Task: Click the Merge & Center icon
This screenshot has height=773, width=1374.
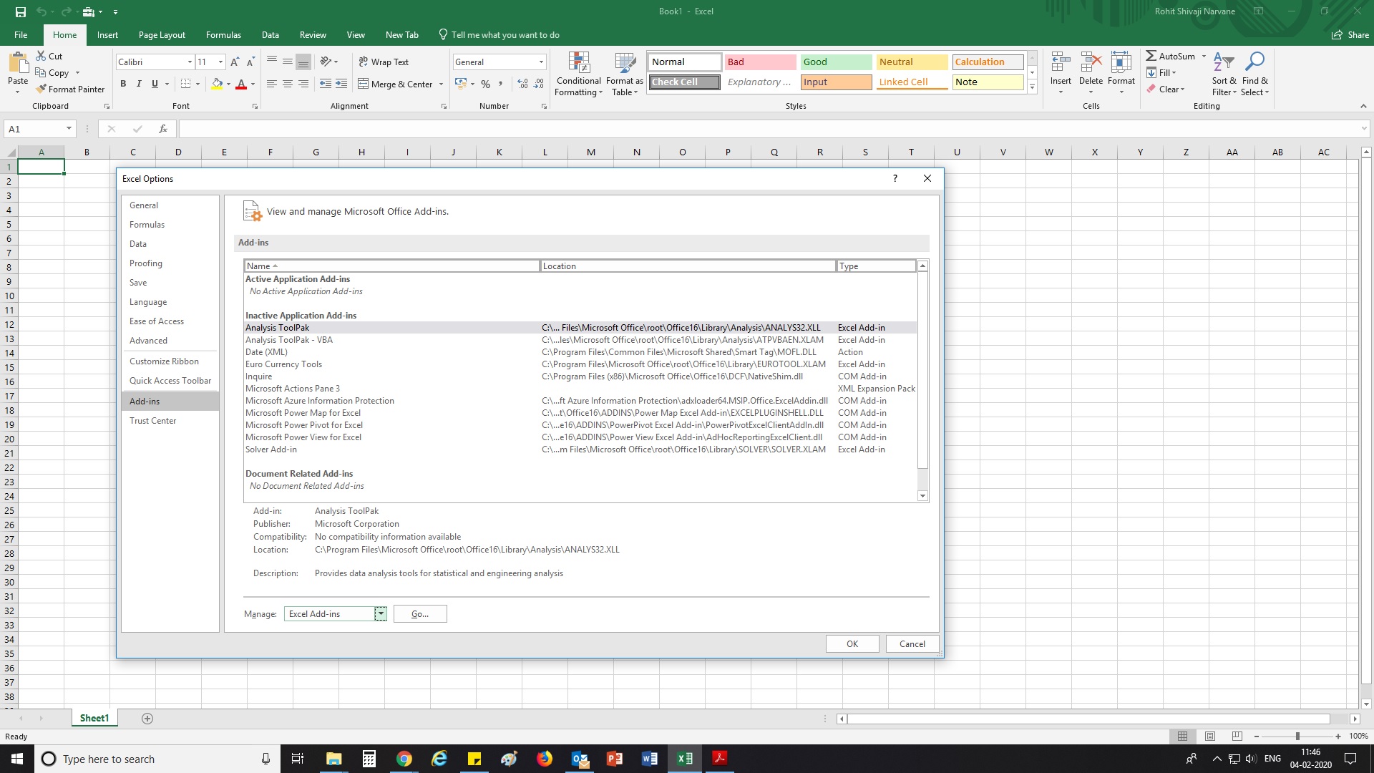Action: (x=364, y=84)
